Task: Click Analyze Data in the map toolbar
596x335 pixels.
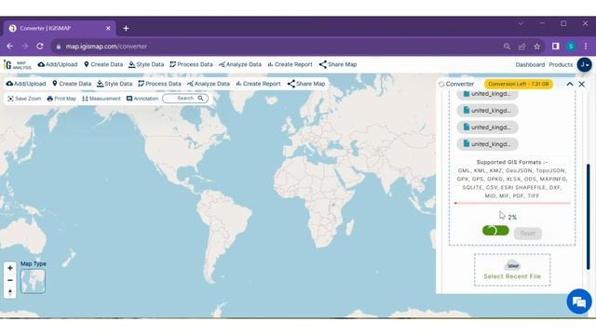Action: tap(209, 84)
